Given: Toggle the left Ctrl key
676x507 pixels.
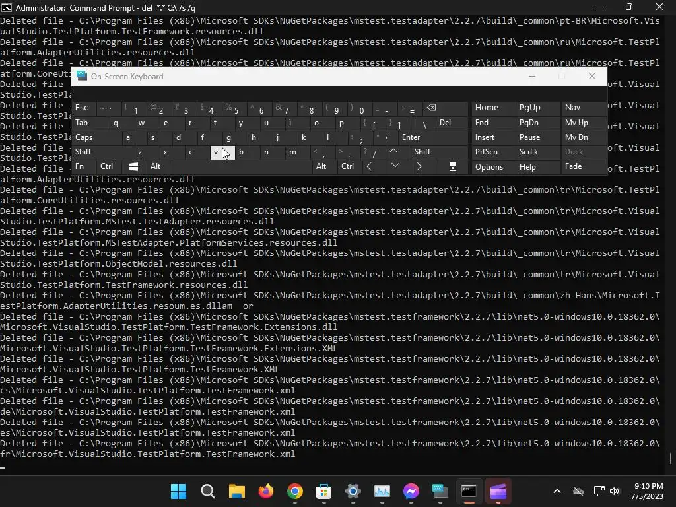Looking at the screenshot, I should tap(109, 166).
